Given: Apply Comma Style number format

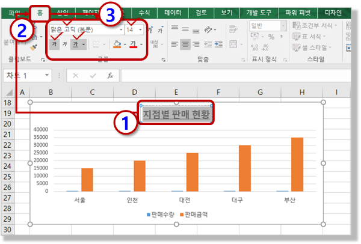Looking at the screenshot, I should [x=282, y=36].
